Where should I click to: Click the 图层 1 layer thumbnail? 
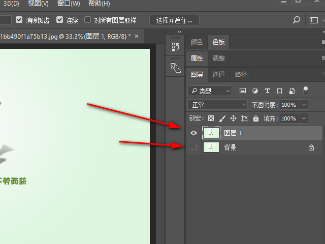(x=211, y=133)
